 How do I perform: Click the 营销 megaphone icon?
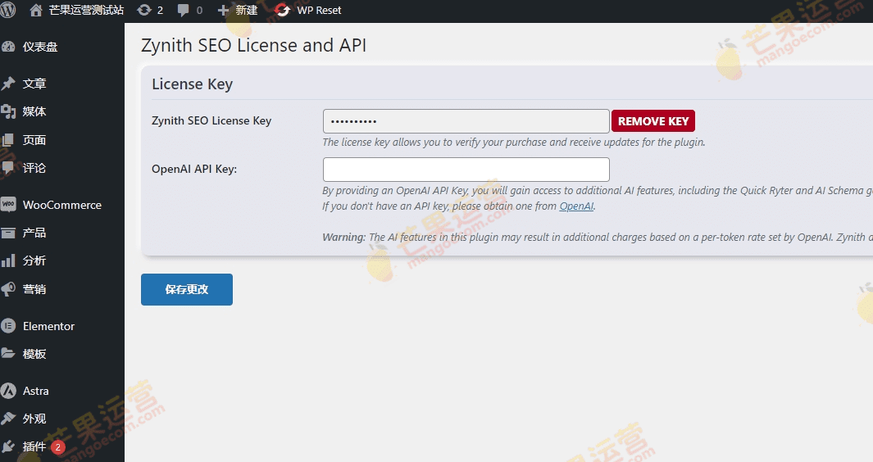coord(8,289)
